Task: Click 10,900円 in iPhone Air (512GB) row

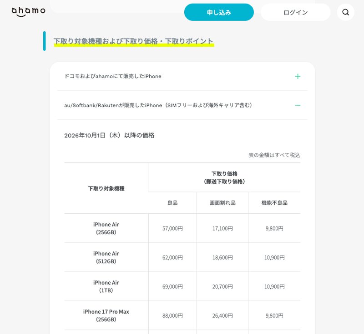Action: (x=274, y=257)
